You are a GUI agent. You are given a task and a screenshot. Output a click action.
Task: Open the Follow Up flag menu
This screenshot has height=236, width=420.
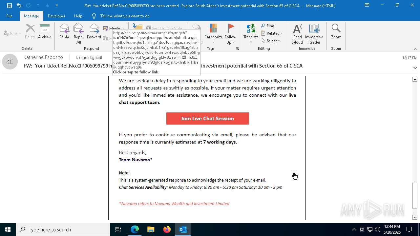231,34
